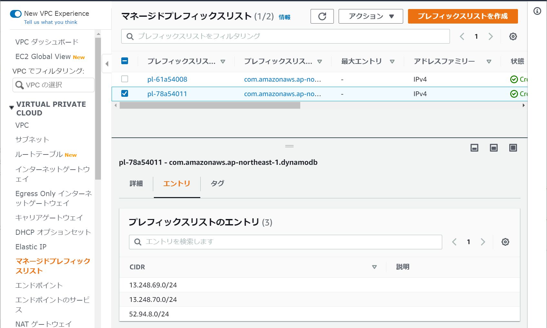The height and width of the screenshot is (328, 547).
Task: Open DHCP オプションセット in sidebar
Action: tap(53, 232)
